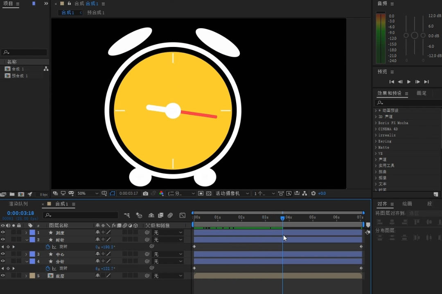
Task: Open the composition flowchart icon in viewer bar
Action: point(305,194)
